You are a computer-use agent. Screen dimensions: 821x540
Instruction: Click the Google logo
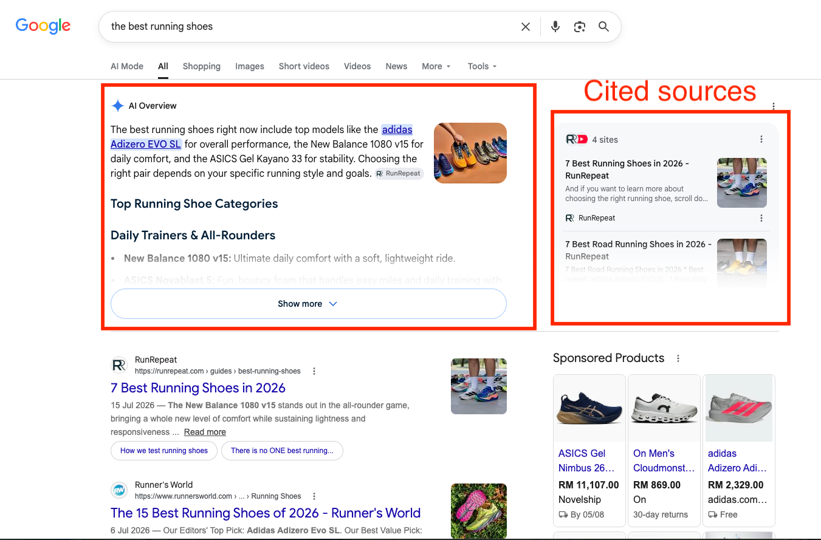[43, 26]
